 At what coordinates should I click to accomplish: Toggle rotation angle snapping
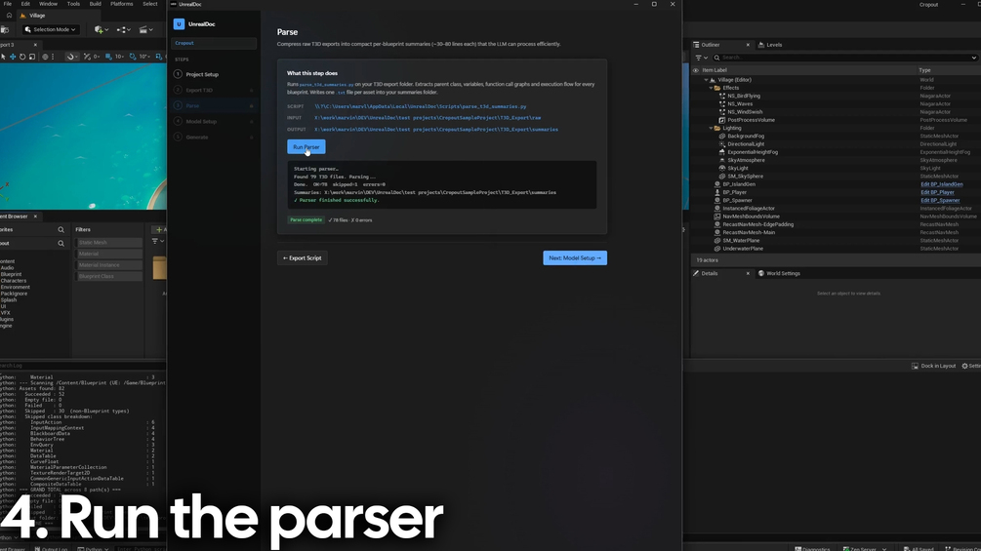coord(133,57)
